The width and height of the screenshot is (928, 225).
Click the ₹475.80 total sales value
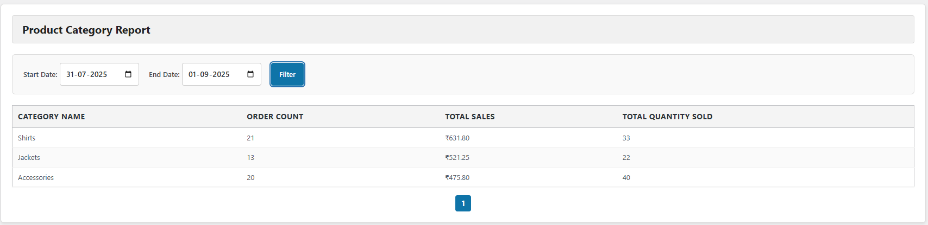pos(457,177)
